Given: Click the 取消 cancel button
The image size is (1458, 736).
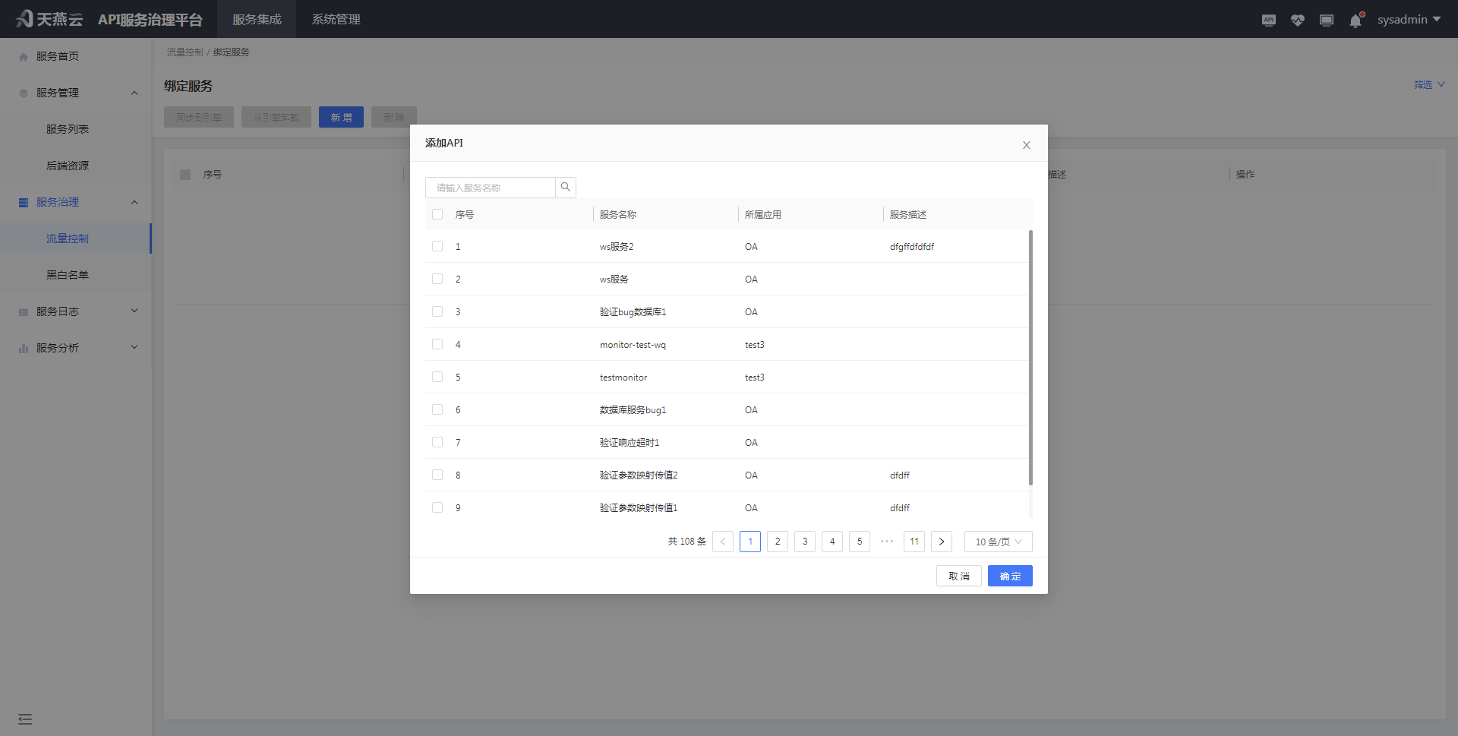Looking at the screenshot, I should pyautogui.click(x=958, y=576).
